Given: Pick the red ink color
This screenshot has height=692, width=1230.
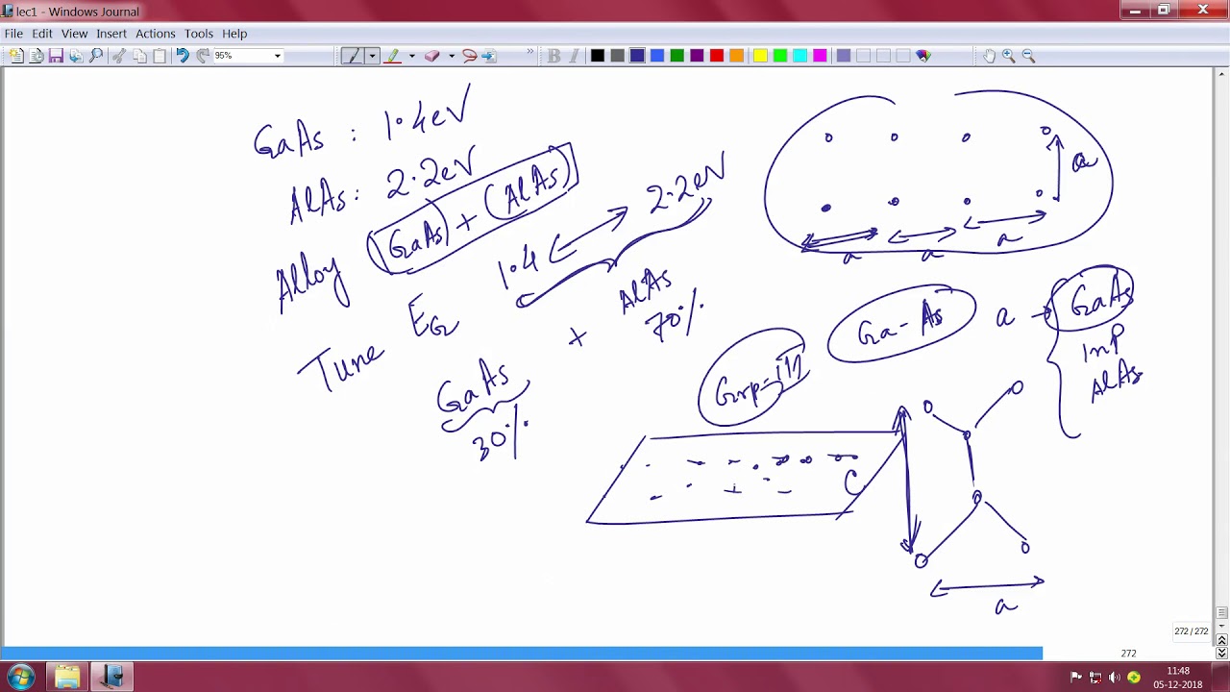Looking at the screenshot, I should click(x=717, y=56).
